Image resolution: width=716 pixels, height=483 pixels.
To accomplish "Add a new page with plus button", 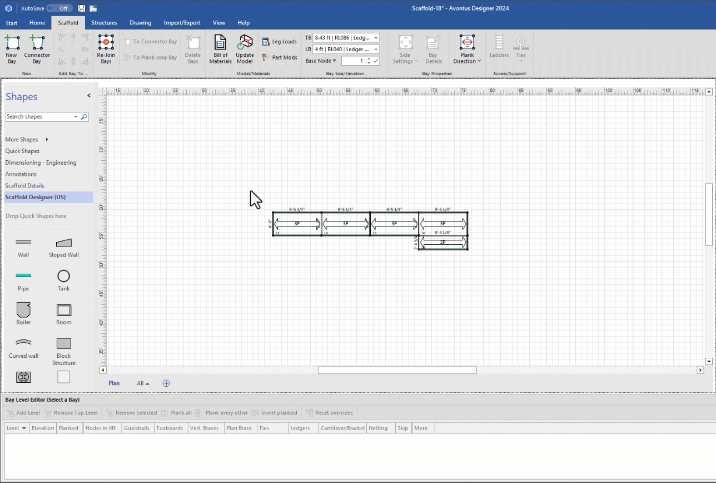I will click(x=166, y=383).
